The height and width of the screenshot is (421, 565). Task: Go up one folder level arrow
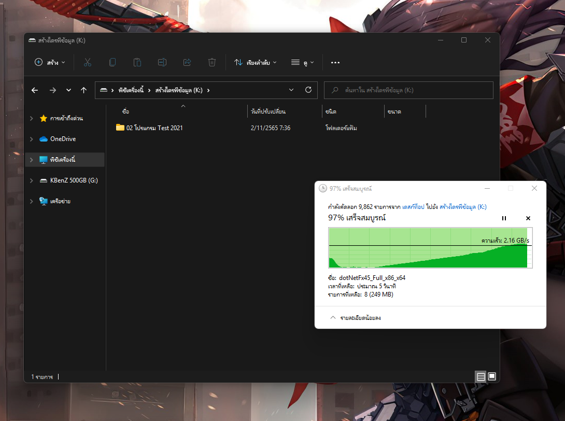83,90
